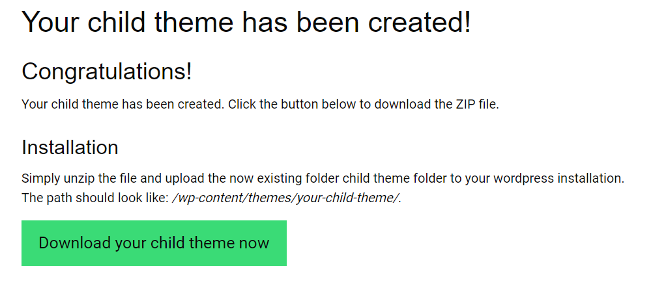666x301 pixels.
Task: Click the Congratulations! heading
Action: click(x=107, y=72)
